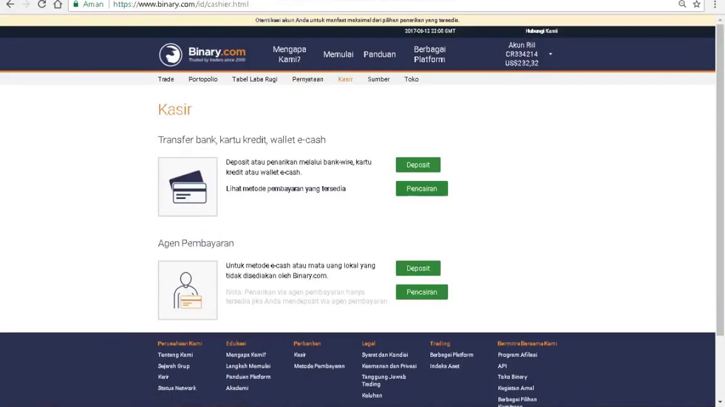Open the Toko tab
The image size is (725, 407).
pos(411,79)
